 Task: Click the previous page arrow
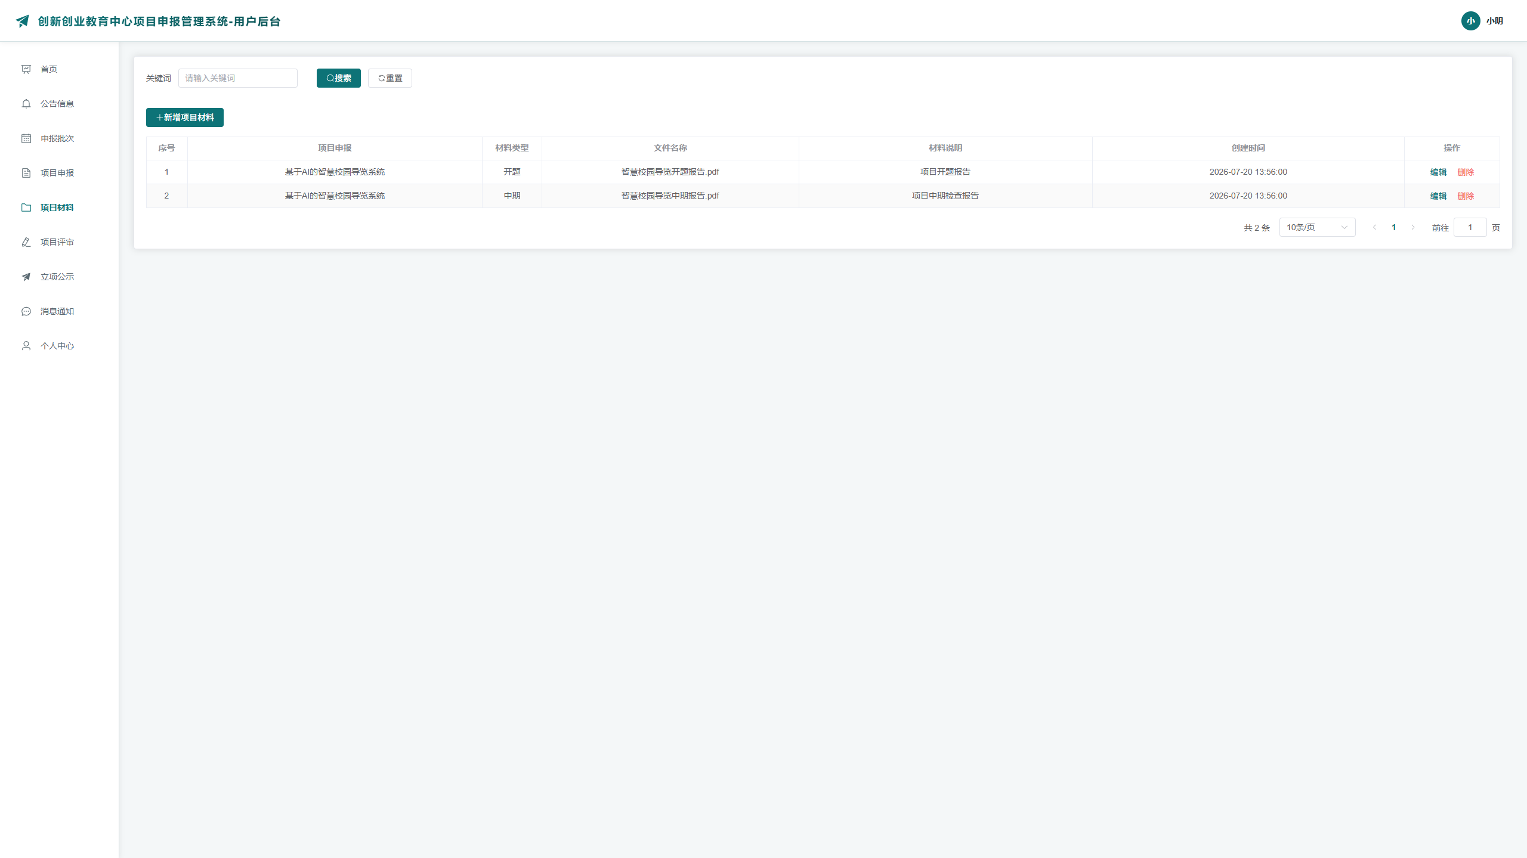click(x=1374, y=227)
